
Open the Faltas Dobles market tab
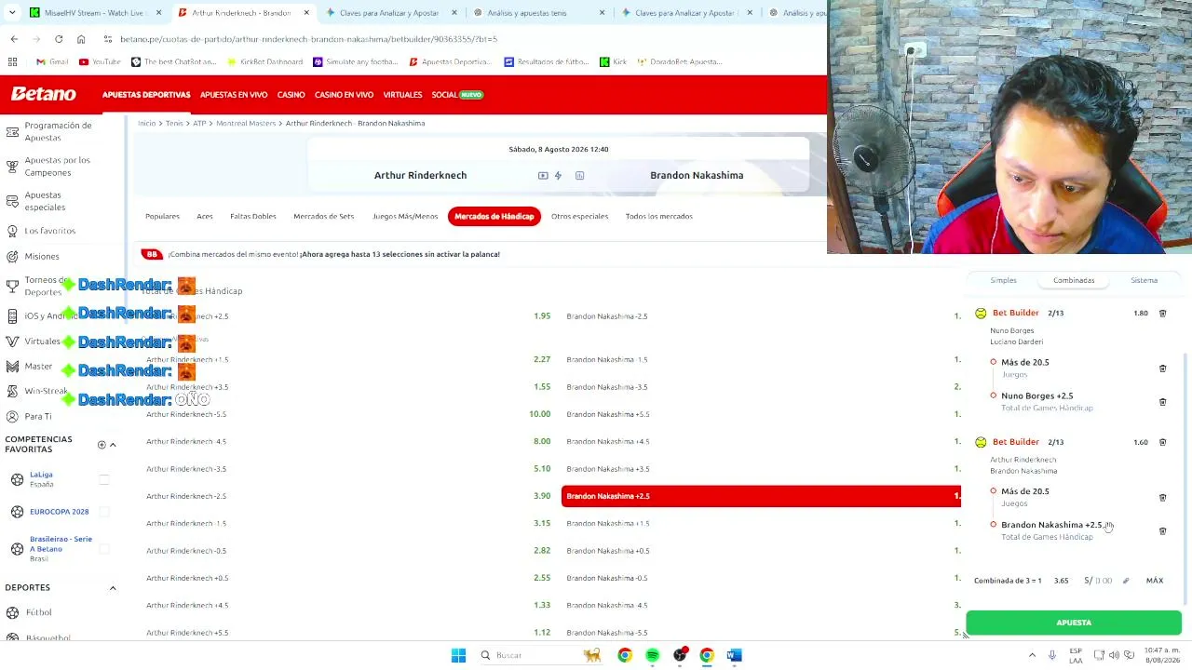(253, 216)
